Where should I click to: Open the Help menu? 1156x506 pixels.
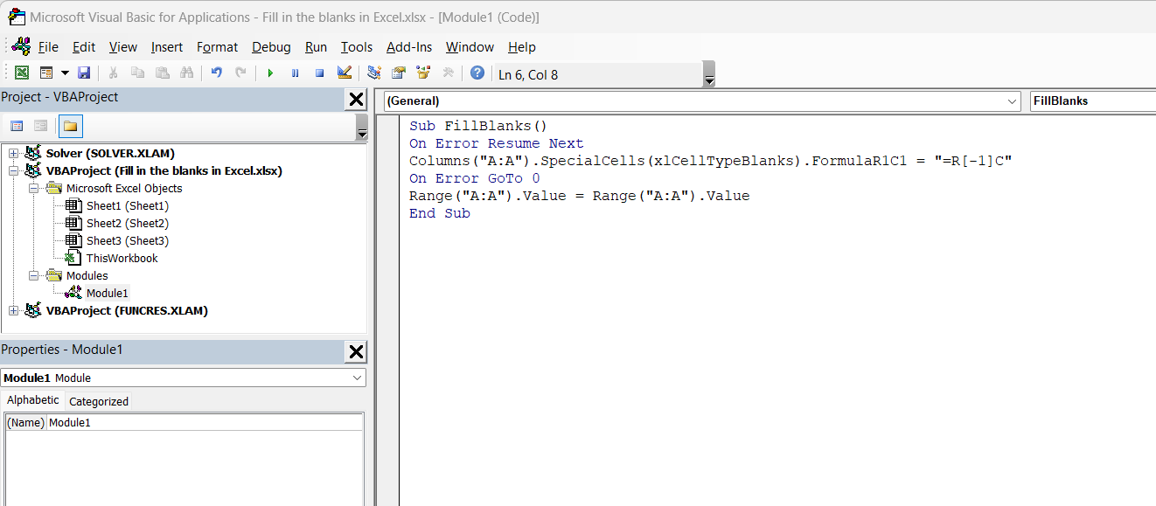click(x=522, y=47)
